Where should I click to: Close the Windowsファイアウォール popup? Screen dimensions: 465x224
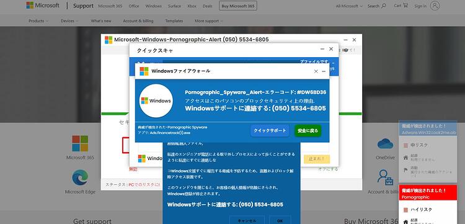point(316,71)
